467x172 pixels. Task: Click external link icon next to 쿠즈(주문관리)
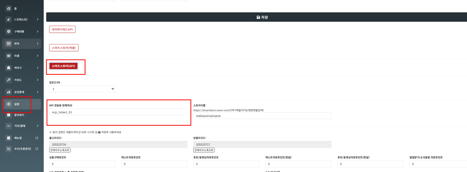(37, 149)
